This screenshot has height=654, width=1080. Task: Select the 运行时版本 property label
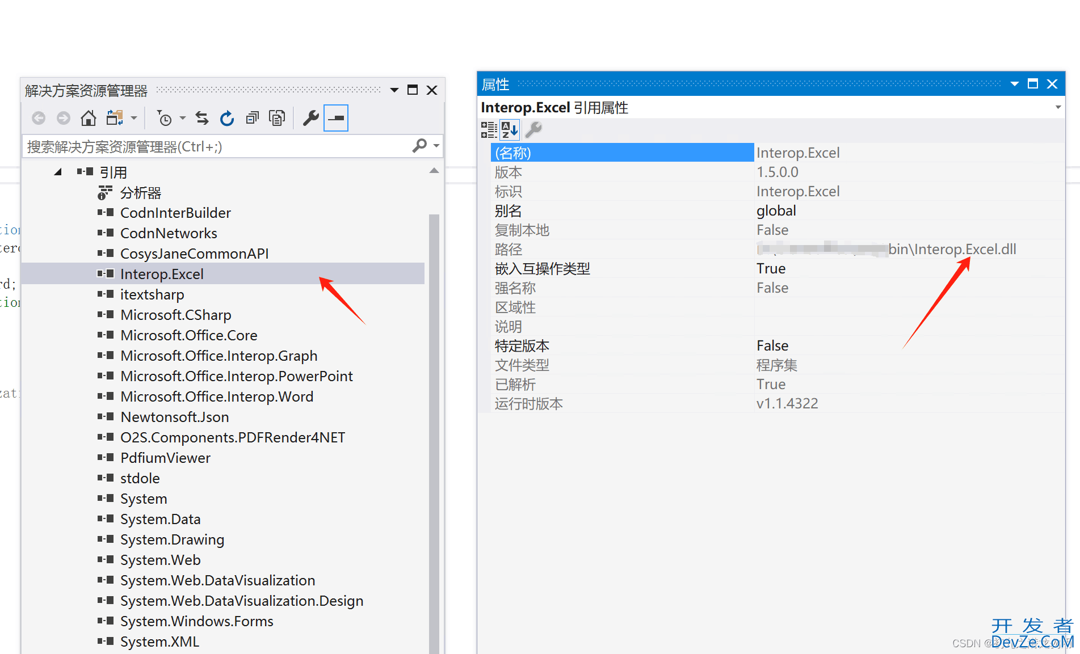point(528,403)
